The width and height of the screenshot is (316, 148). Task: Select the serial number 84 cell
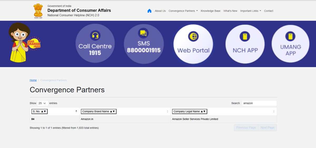[x=55, y=119]
